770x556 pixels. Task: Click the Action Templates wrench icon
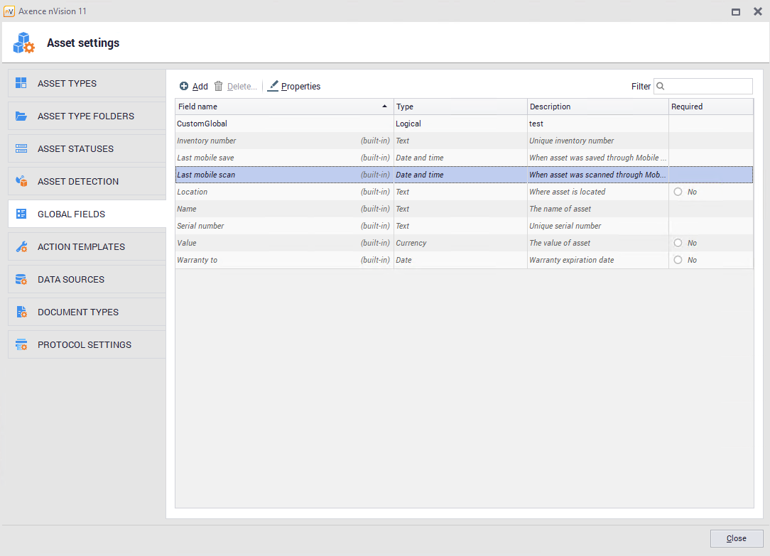point(21,246)
